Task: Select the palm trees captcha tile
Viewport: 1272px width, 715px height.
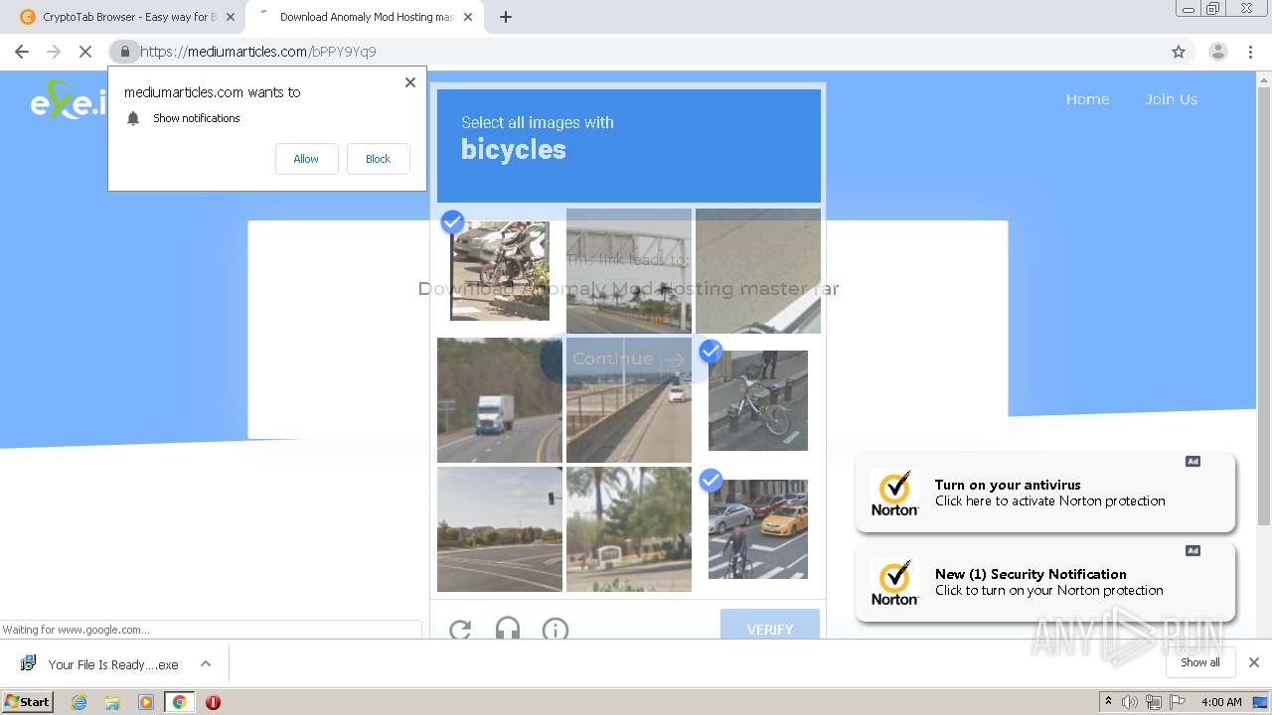Action: (x=629, y=529)
